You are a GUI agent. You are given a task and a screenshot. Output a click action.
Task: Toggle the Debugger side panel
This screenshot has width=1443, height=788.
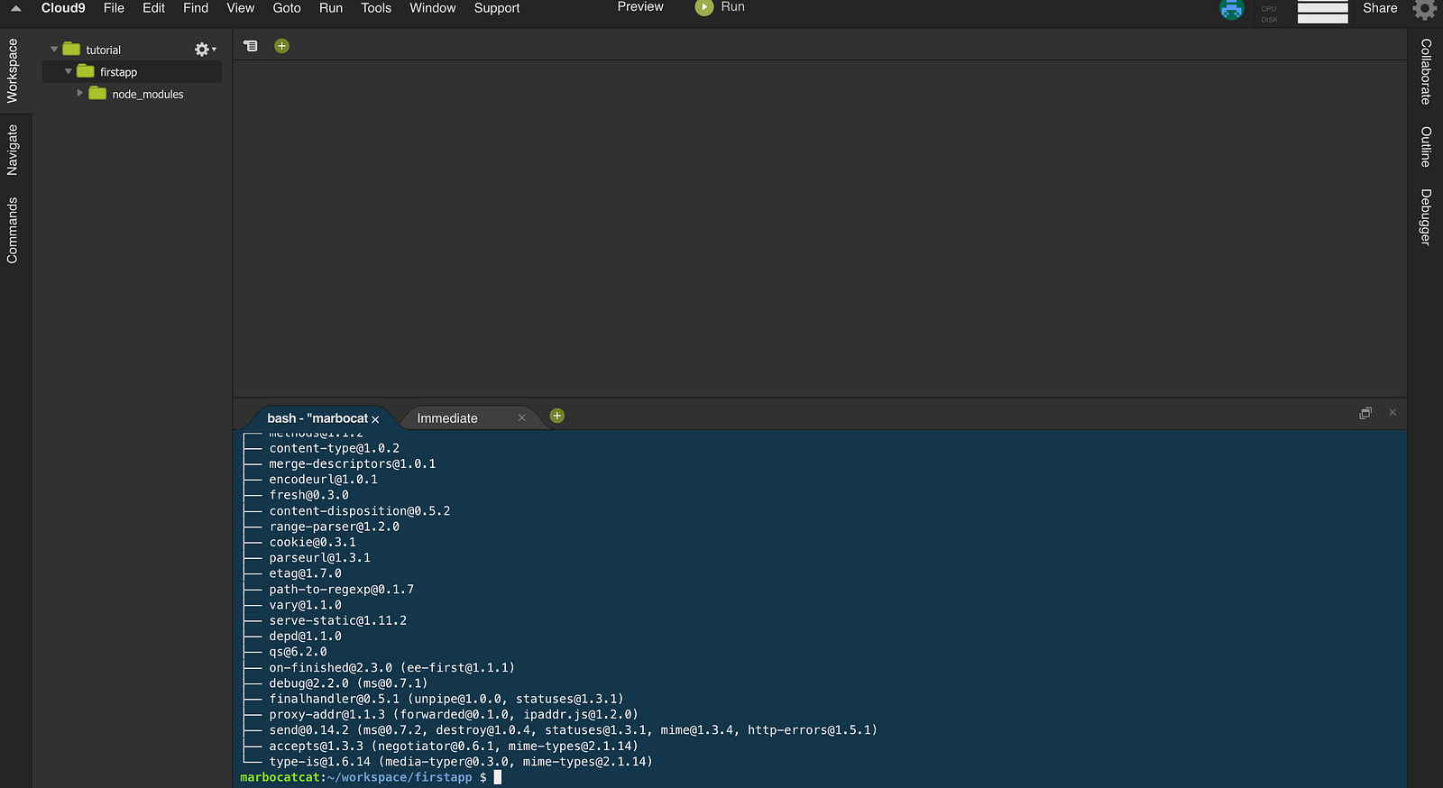(x=1426, y=216)
